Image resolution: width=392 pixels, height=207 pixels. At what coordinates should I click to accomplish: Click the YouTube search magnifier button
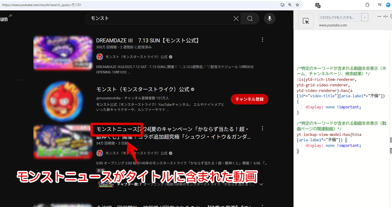[250, 19]
